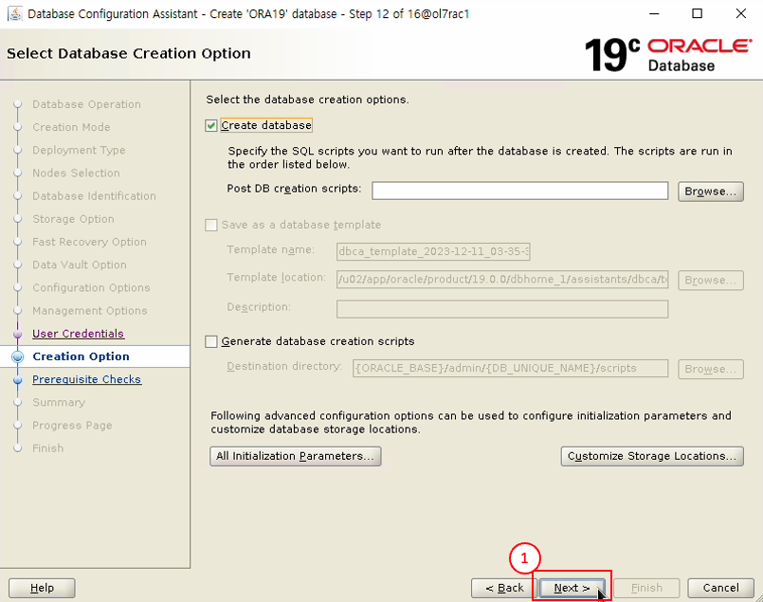Close the Database Configuration Assistant window
The width and height of the screenshot is (763, 602).
[x=741, y=13]
